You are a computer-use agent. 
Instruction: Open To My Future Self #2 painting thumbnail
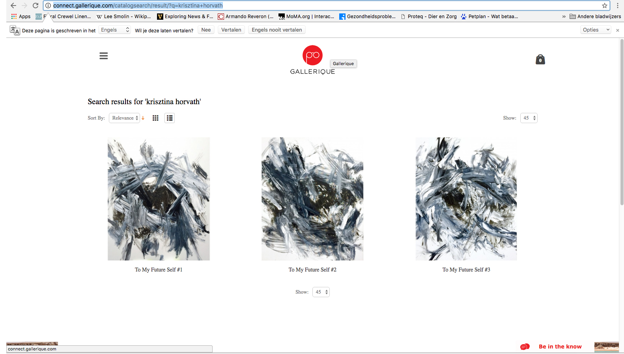coord(312,199)
